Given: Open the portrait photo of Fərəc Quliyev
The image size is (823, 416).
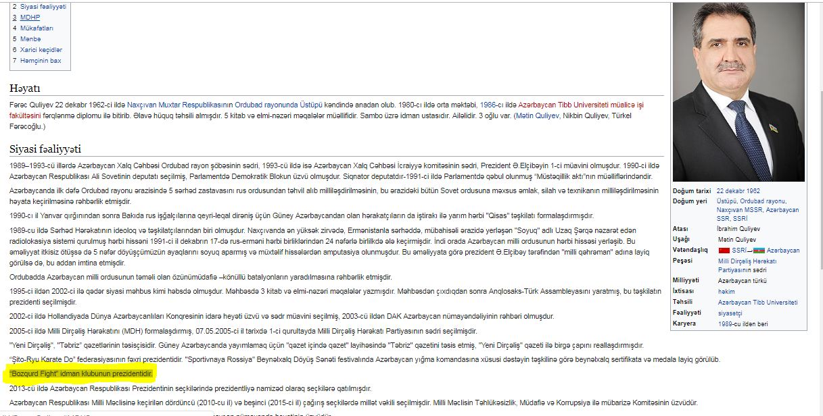Looking at the screenshot, I should 738,92.
